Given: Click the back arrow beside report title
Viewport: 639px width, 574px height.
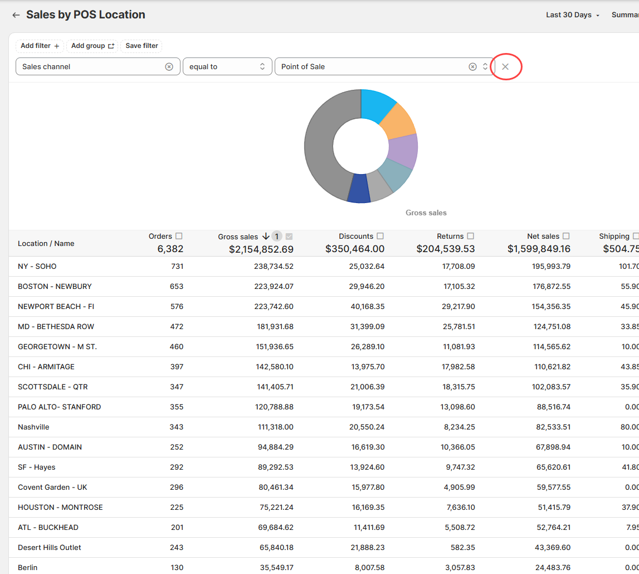Looking at the screenshot, I should pos(16,15).
